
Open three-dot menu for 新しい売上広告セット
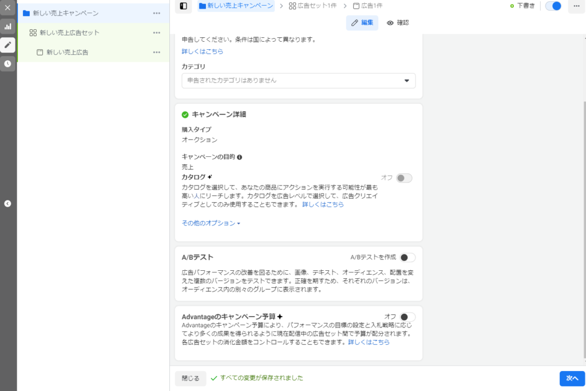(x=156, y=33)
